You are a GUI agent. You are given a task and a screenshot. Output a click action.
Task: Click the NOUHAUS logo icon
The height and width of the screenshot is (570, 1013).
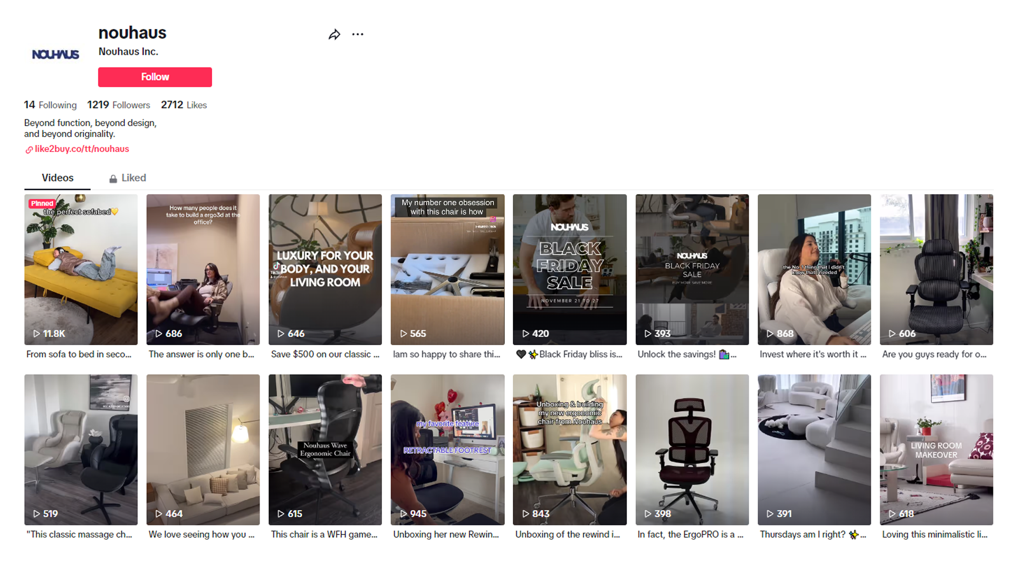click(54, 54)
